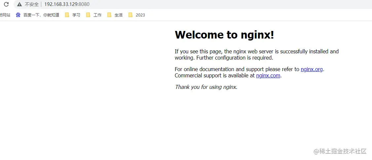Click the Welcome to nginx! heading
This screenshot has width=372, height=160.
tap(224, 35)
